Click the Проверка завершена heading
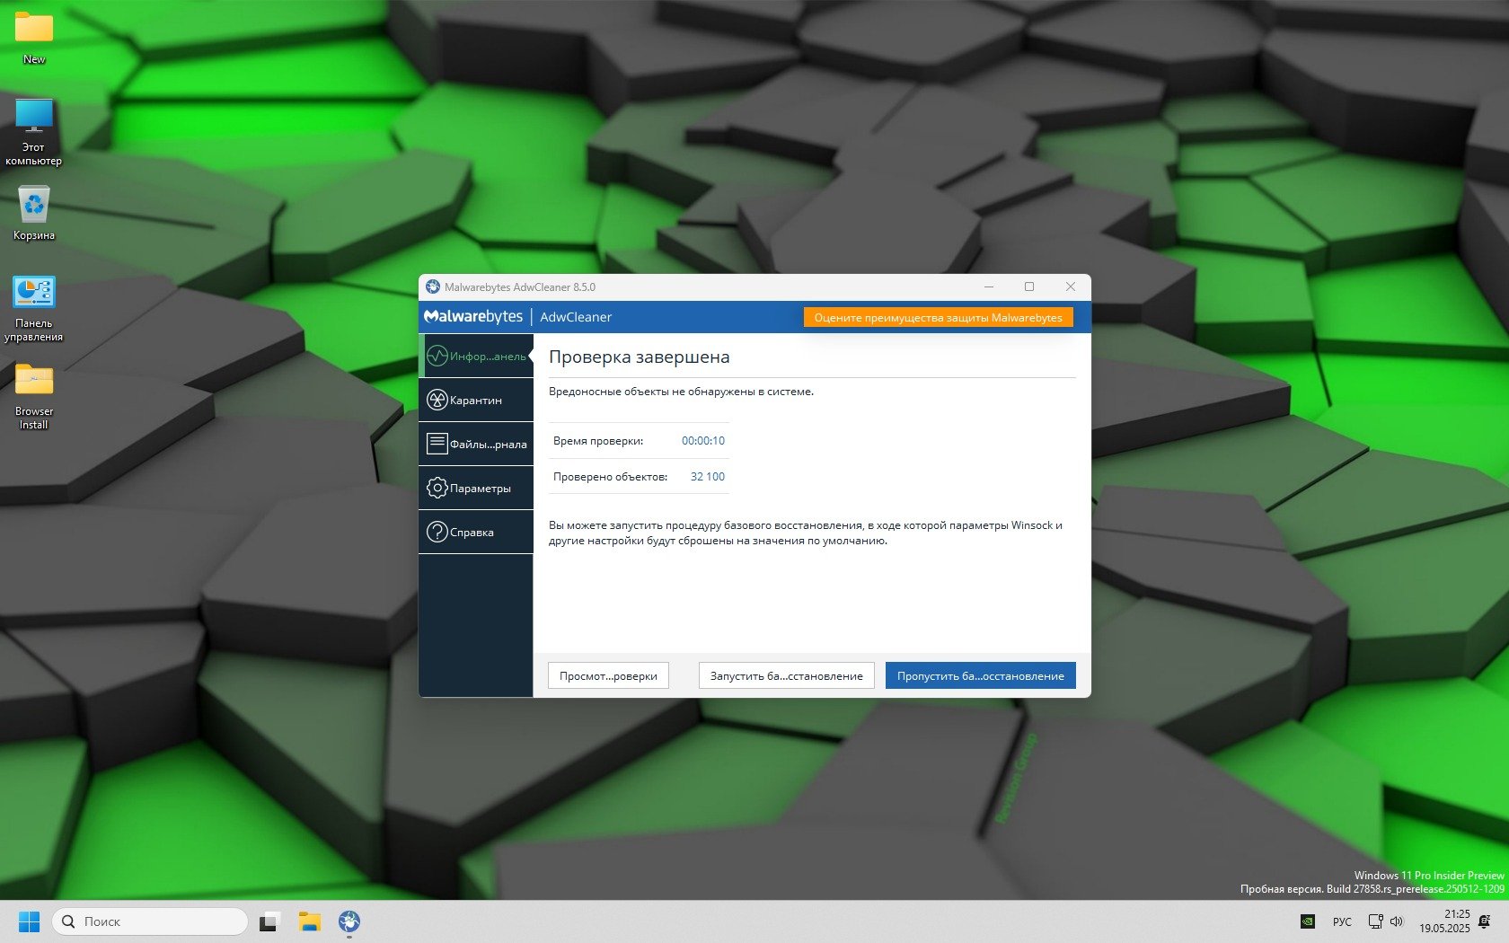1509x943 pixels. (x=640, y=357)
